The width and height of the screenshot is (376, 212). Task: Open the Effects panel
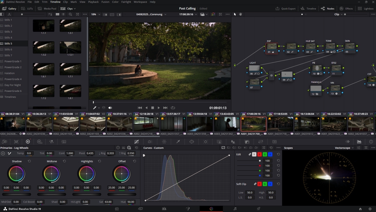pos(346,8)
